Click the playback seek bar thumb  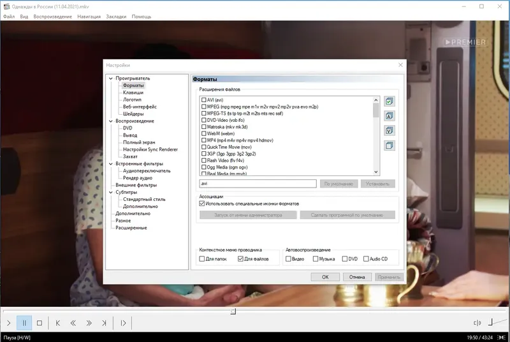(233, 311)
